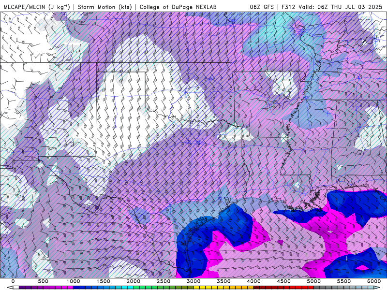The width and height of the screenshot is (387, 290).
Task: Click the 2500 label on the color scale
Action: click(x=164, y=281)
